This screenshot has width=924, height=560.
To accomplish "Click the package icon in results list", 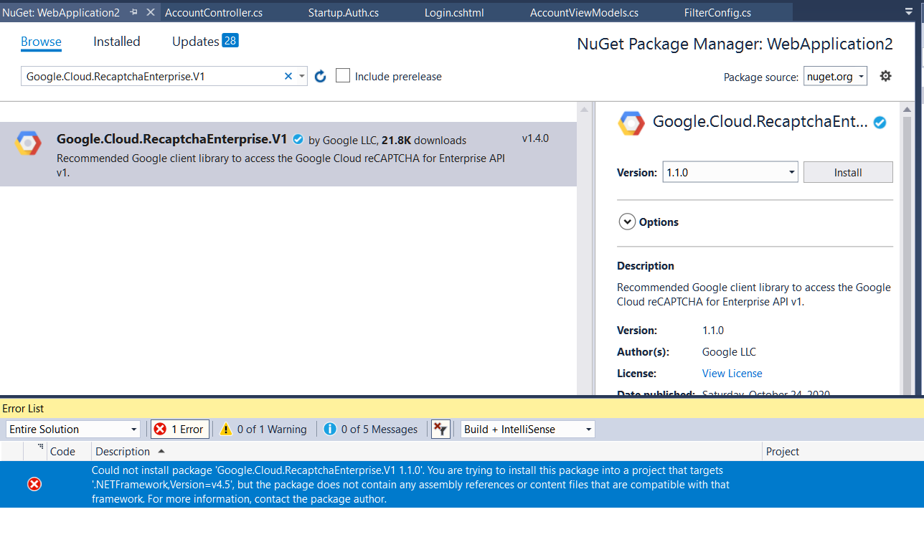I will click(28, 143).
